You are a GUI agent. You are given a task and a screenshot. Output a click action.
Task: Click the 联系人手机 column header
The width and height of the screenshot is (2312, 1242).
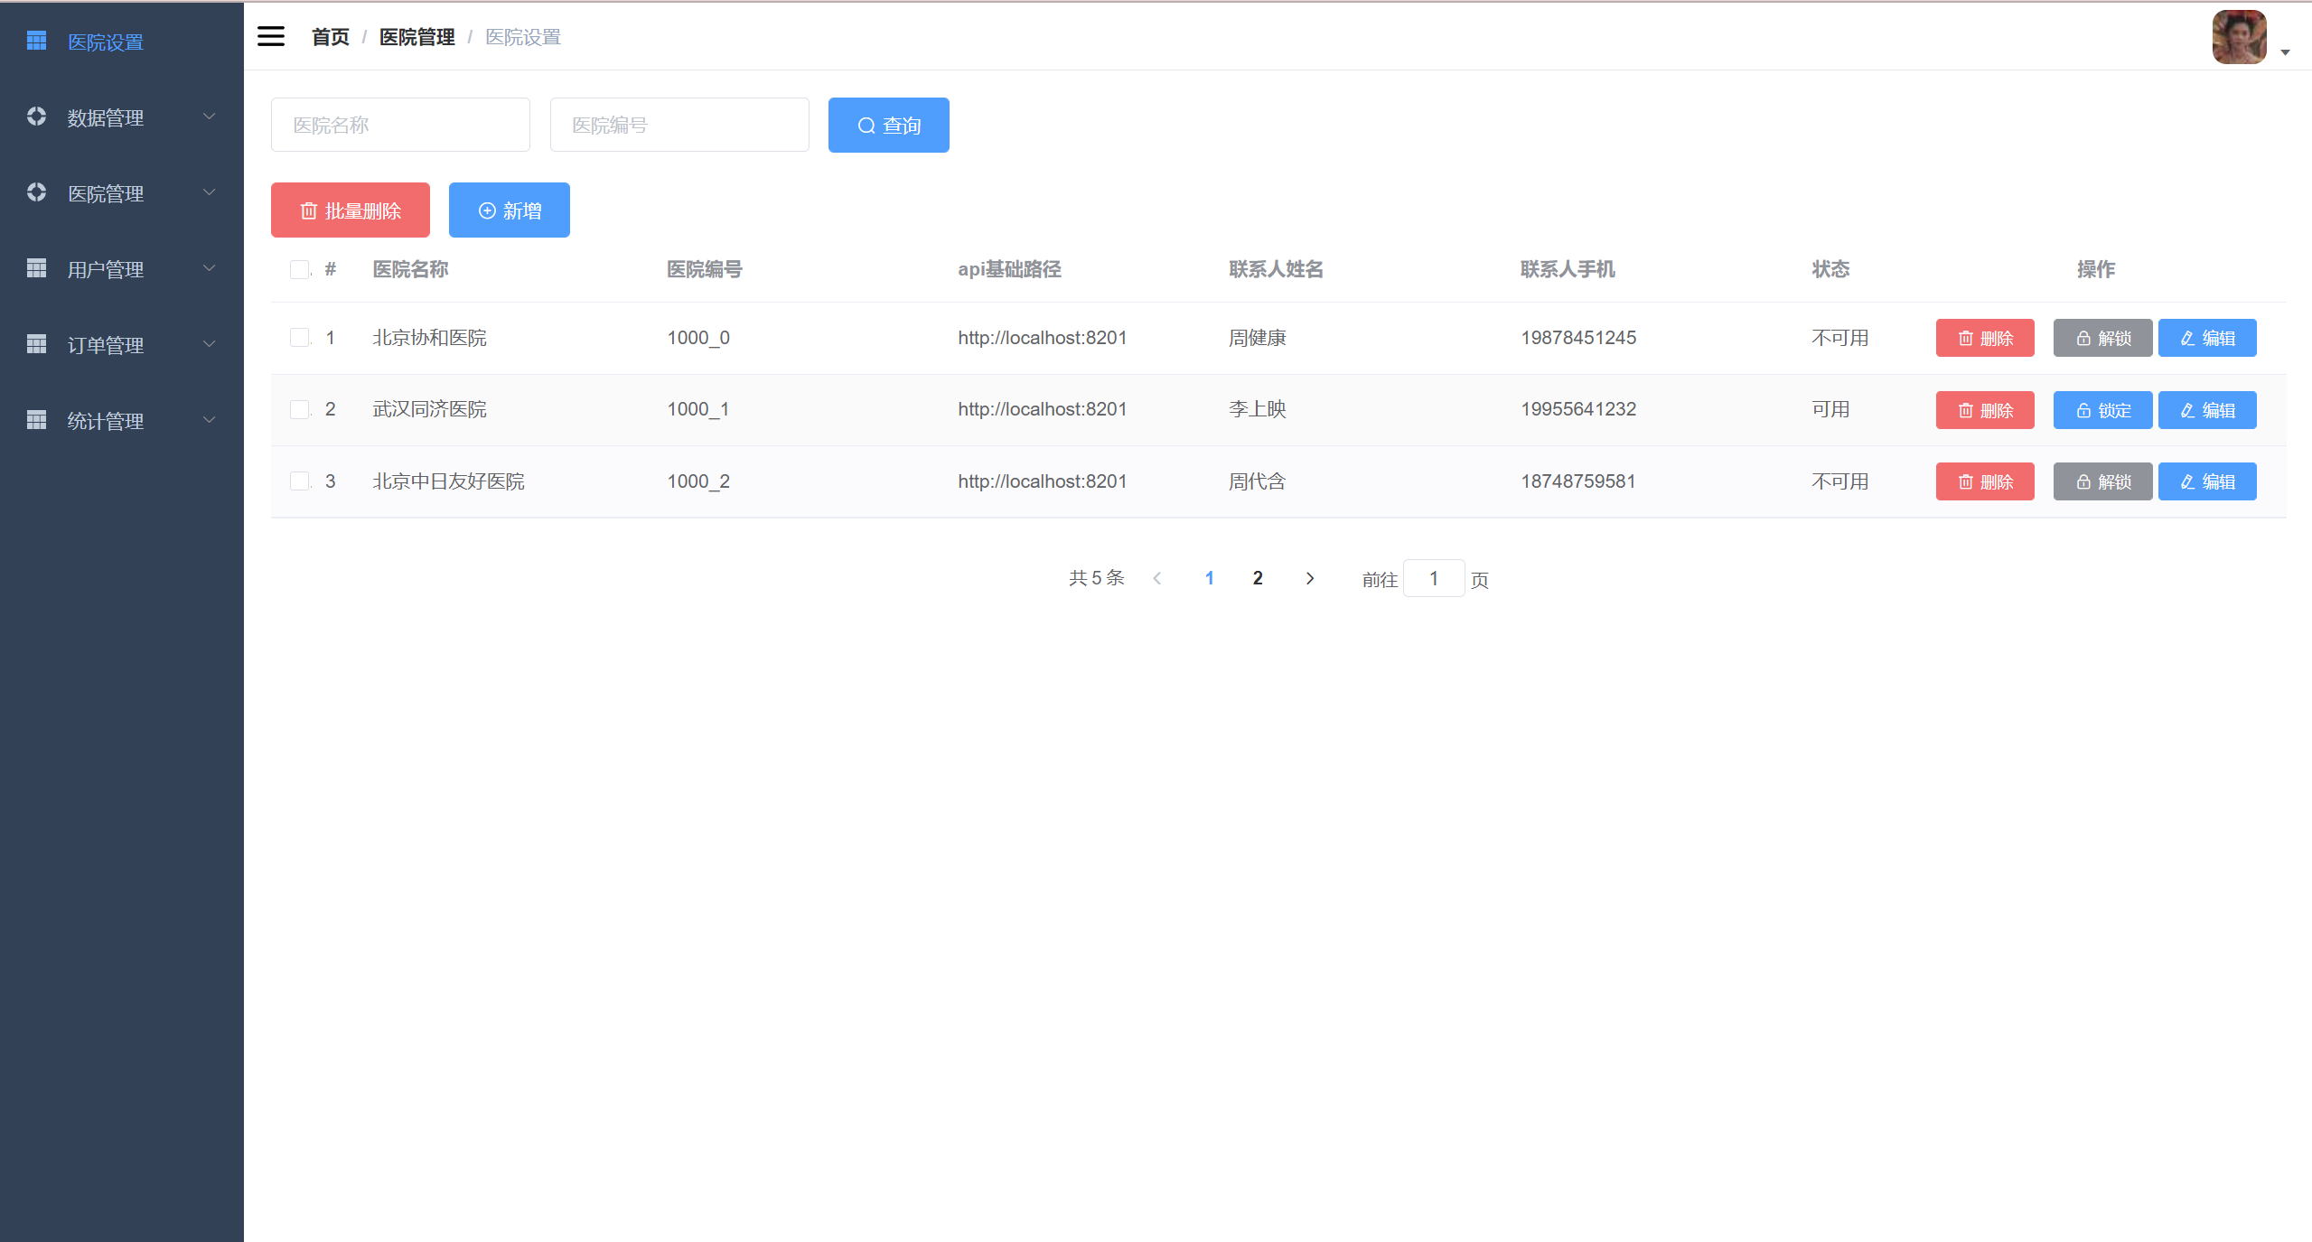point(1568,269)
